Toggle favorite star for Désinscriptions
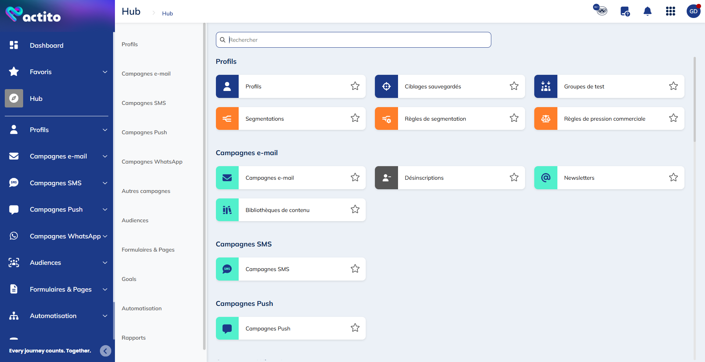Image resolution: width=705 pixels, height=362 pixels. click(x=514, y=178)
